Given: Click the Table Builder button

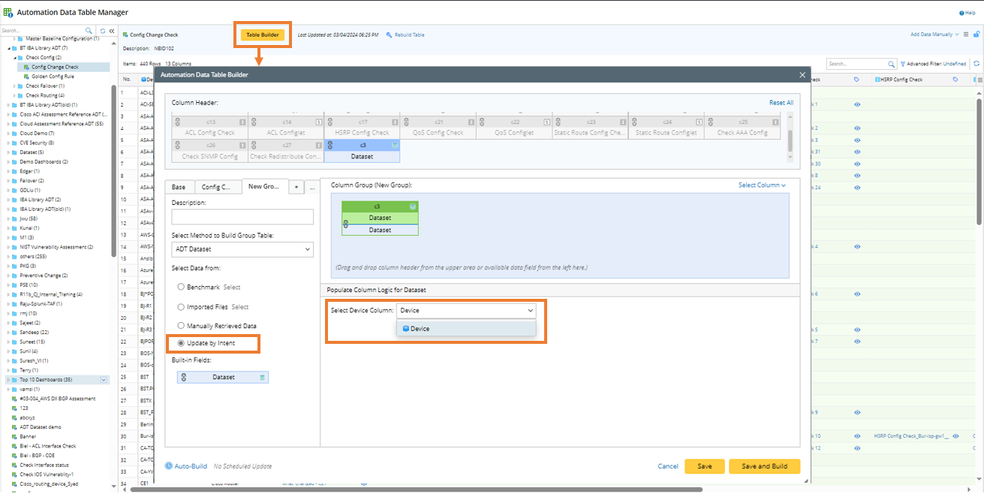Looking at the screenshot, I should 263,35.
